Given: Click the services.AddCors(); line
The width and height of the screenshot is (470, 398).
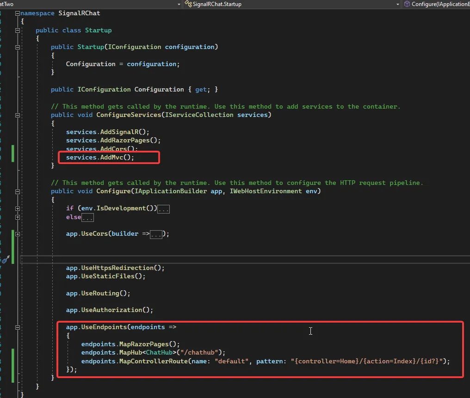Looking at the screenshot, I should pyautogui.click(x=102, y=149).
